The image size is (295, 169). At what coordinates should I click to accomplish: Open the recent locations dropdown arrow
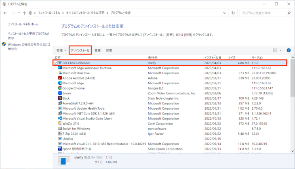click(19, 13)
